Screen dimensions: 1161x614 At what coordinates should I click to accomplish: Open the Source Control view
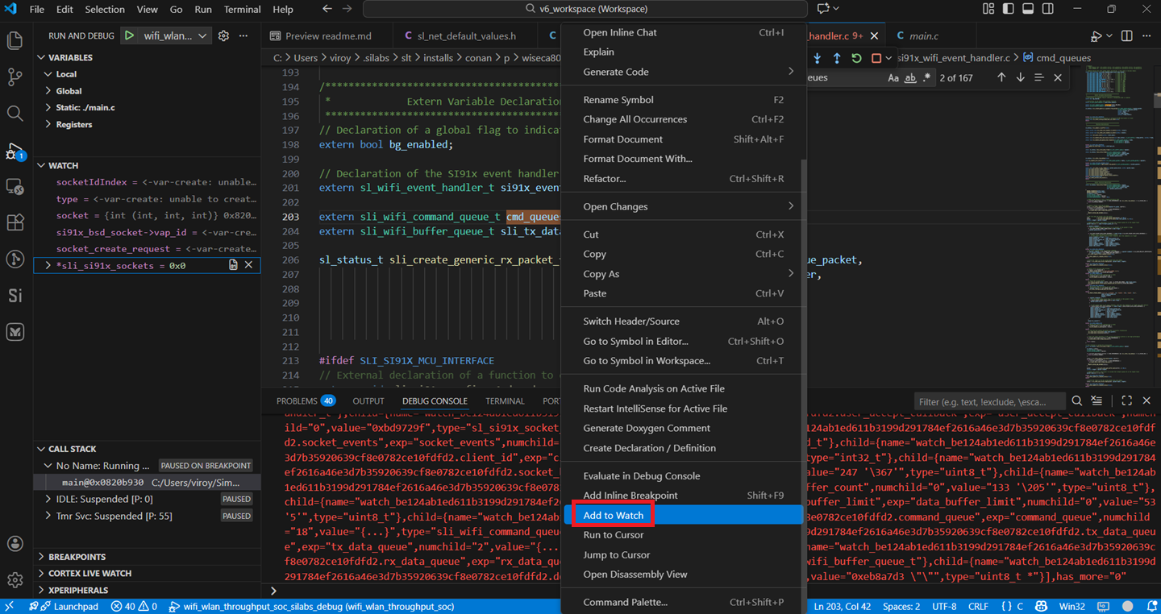pos(15,77)
